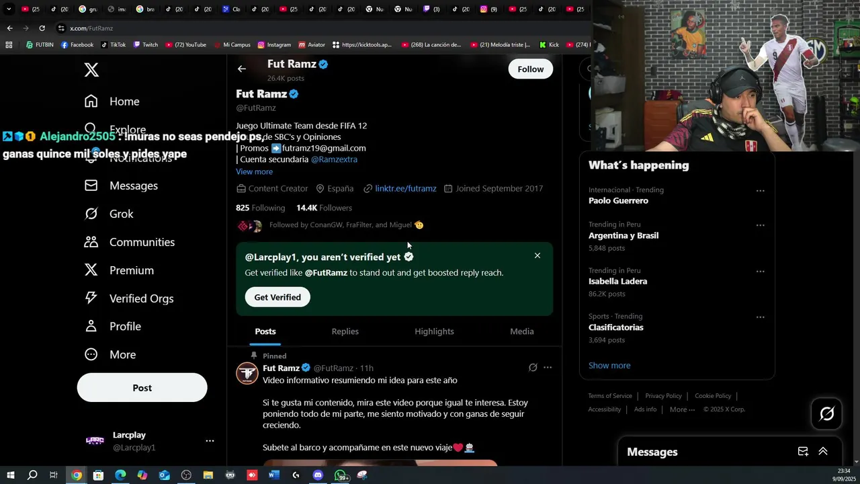The height and width of the screenshot is (484, 860).
Task: Open Messages in the X sidebar
Action: pyautogui.click(x=121, y=186)
